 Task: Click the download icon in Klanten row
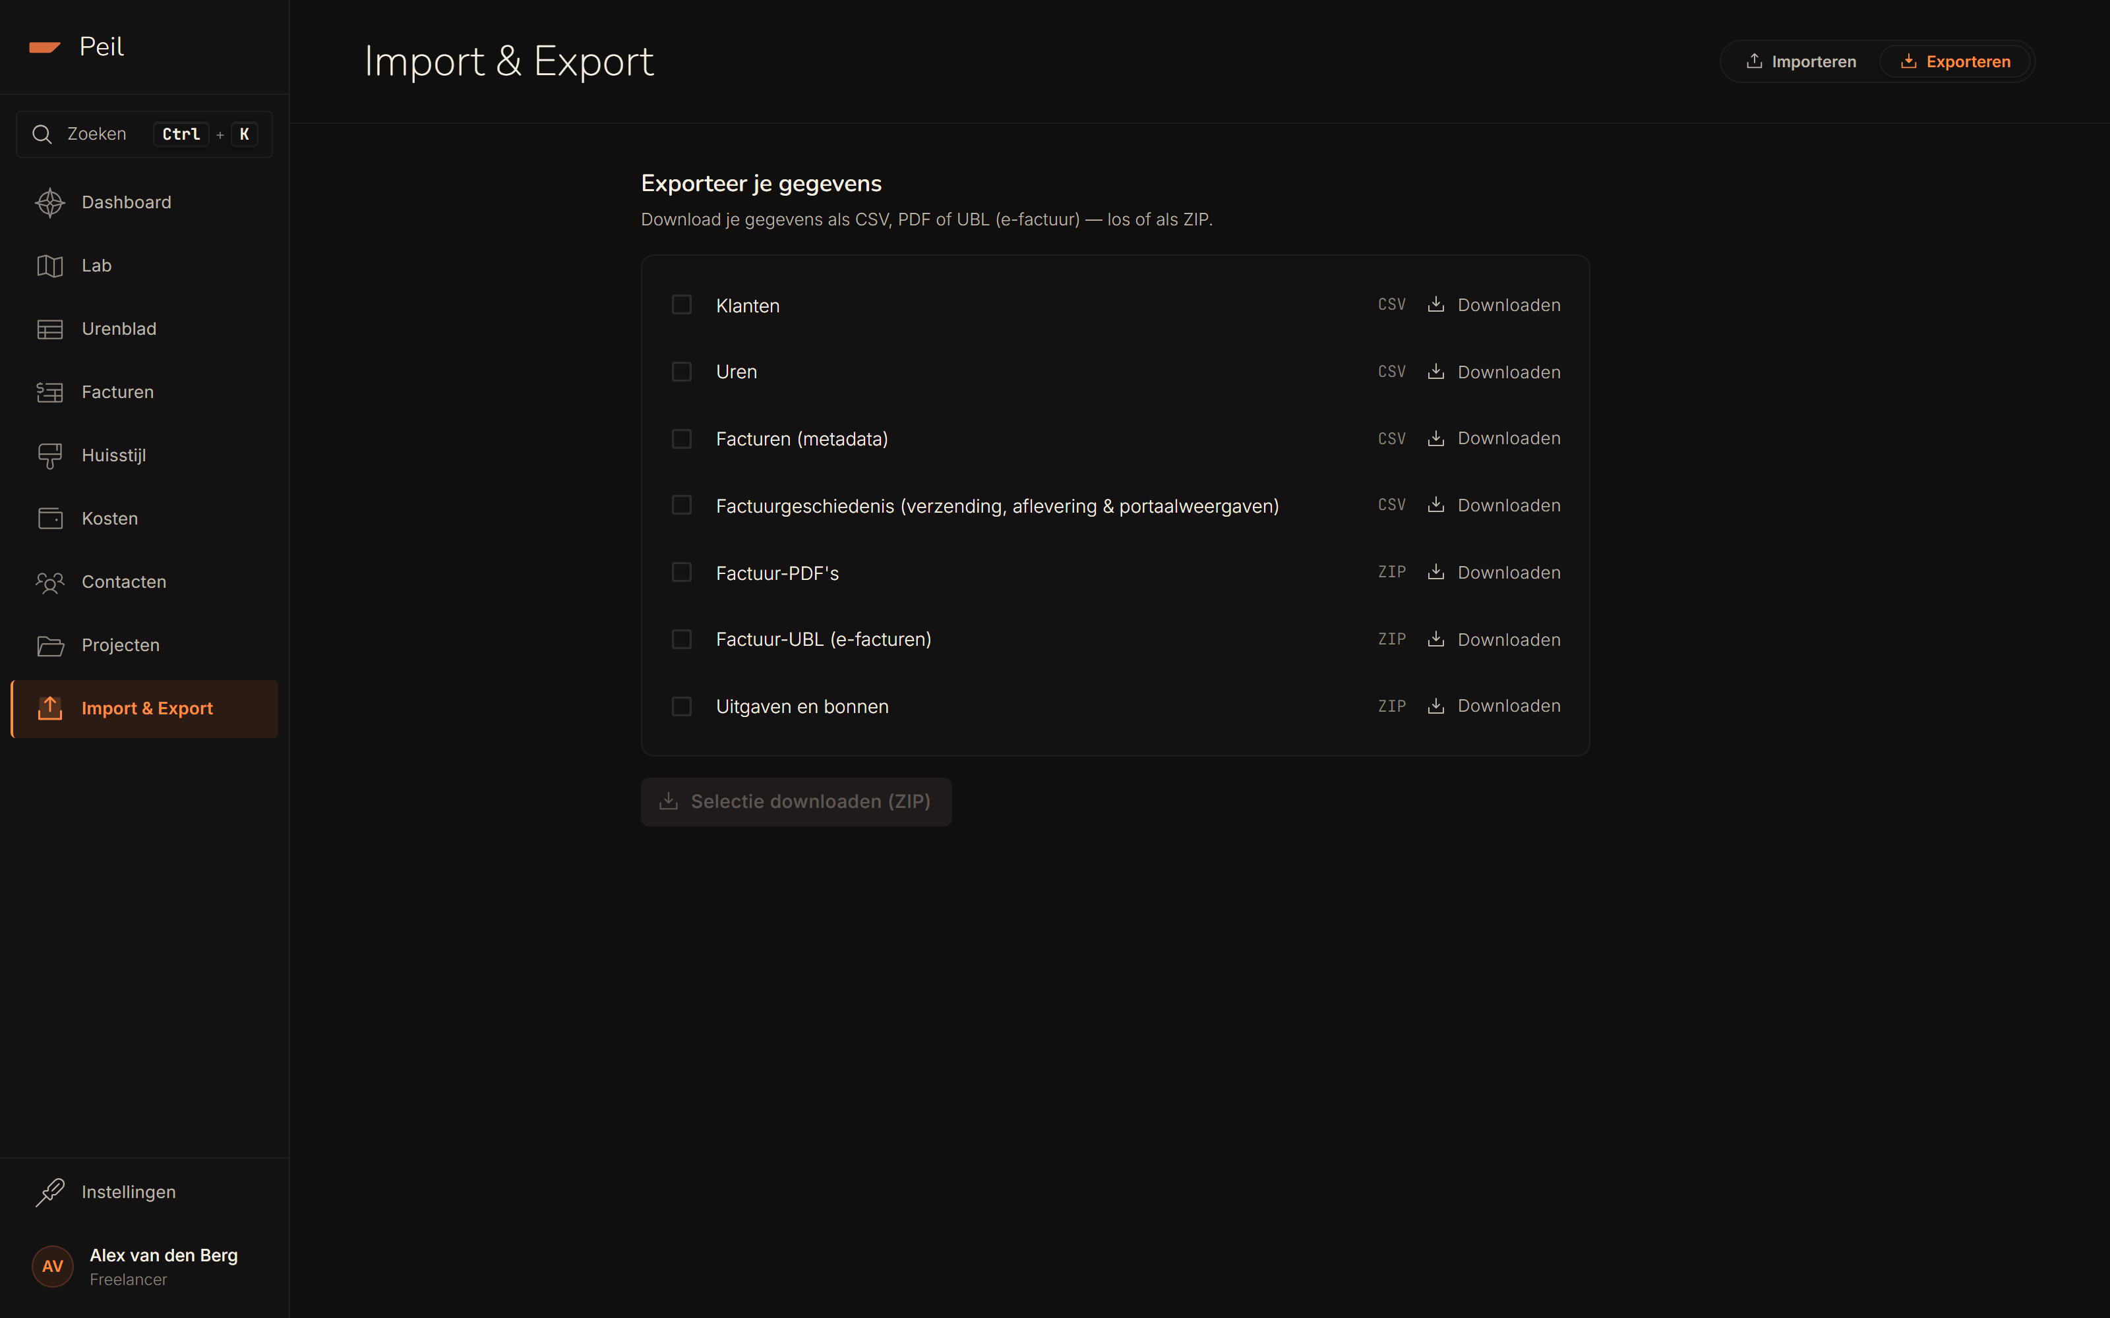click(1436, 304)
